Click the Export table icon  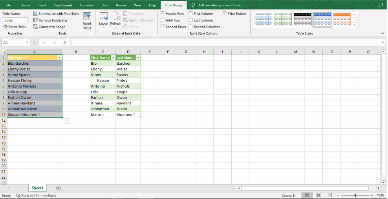click(104, 16)
